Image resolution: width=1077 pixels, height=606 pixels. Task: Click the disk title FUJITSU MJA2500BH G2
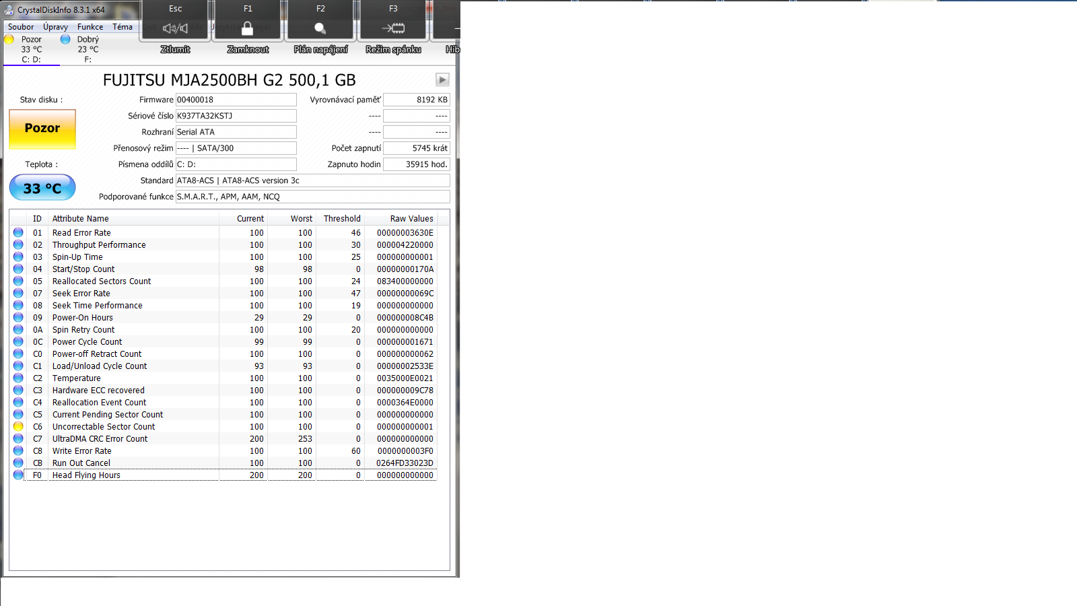click(230, 80)
